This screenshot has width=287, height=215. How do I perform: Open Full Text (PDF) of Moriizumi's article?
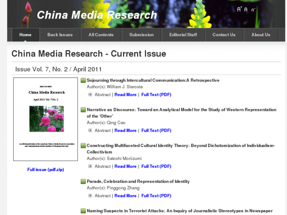[x=156, y=166]
